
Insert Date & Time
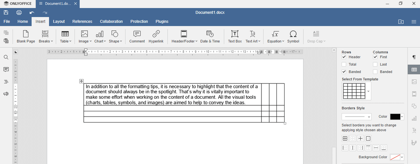[210, 37]
